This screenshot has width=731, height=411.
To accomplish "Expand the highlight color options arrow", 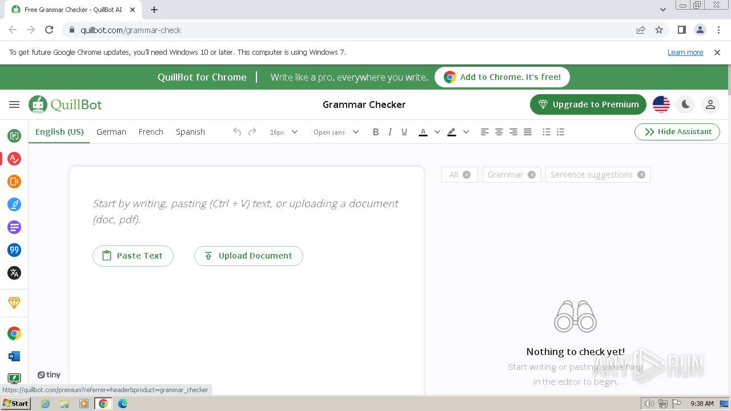I will [465, 132].
